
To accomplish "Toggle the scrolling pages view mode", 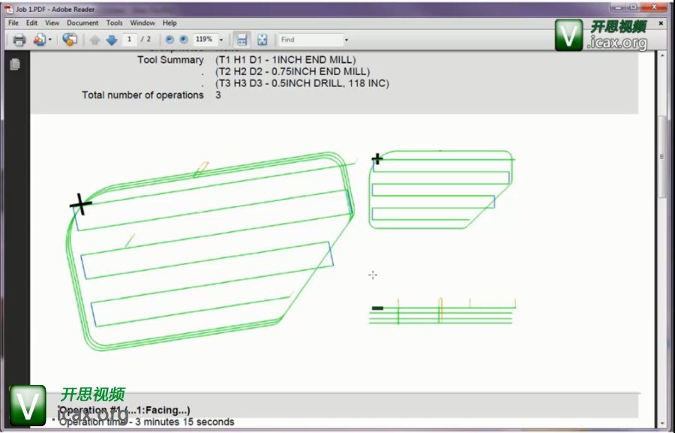I will tap(241, 40).
